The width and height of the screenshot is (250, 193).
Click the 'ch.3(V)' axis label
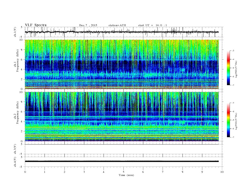coord(15,149)
